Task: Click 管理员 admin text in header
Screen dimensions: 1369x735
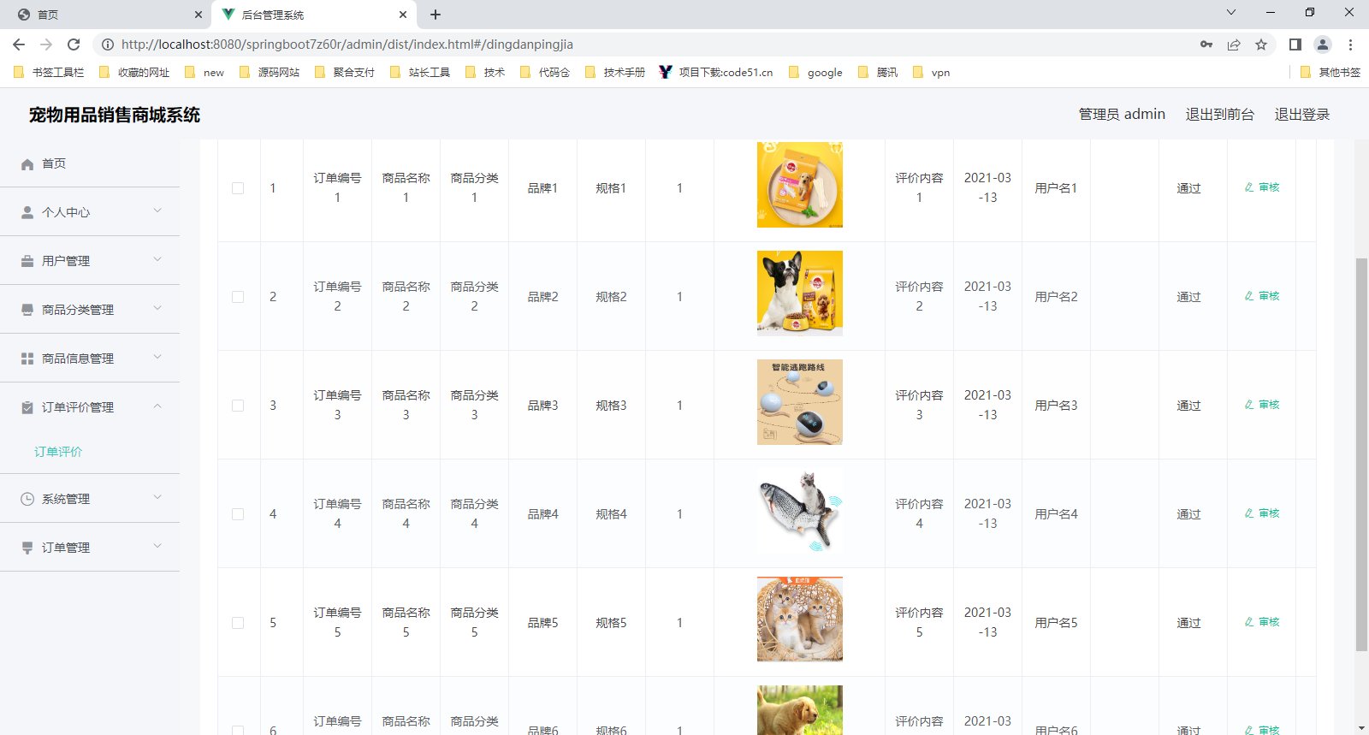Action: click(x=1122, y=115)
